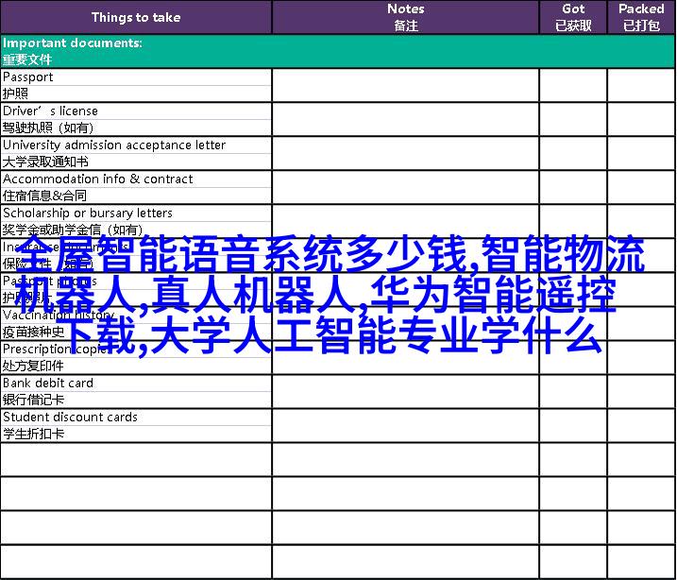Select the '学生折扣卡' cell
Screen dimensions: 677x580
pos(136,434)
